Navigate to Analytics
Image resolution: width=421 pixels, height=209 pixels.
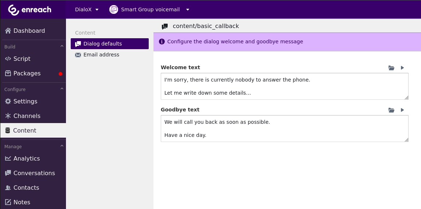(26, 158)
